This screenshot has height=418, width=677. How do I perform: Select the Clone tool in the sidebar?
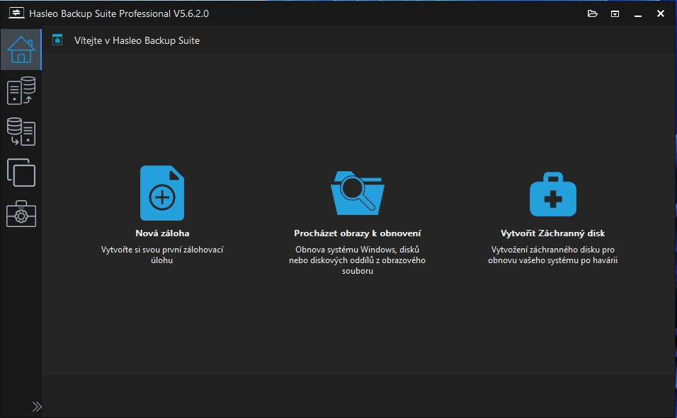click(21, 172)
